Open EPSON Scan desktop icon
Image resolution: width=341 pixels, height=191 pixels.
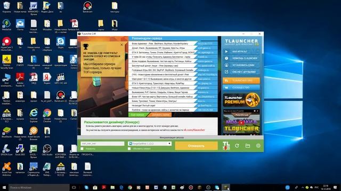[7, 150]
